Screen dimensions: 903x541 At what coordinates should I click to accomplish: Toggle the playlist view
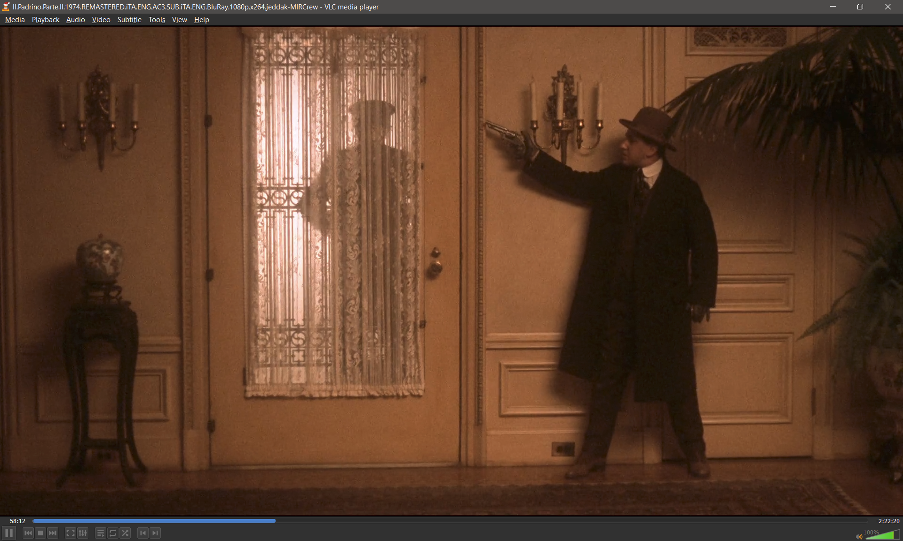tap(100, 533)
